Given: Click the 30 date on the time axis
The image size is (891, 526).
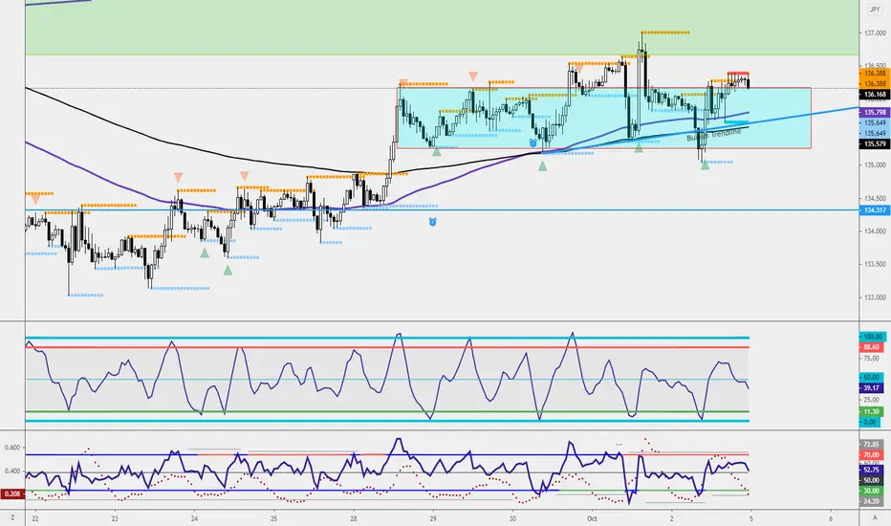Looking at the screenshot, I should pyautogui.click(x=512, y=518).
